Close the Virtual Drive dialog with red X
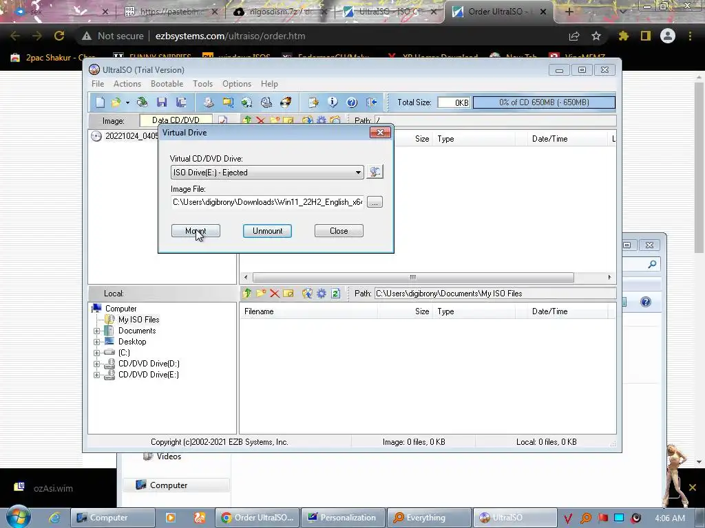The image size is (705, 528). pyautogui.click(x=380, y=133)
